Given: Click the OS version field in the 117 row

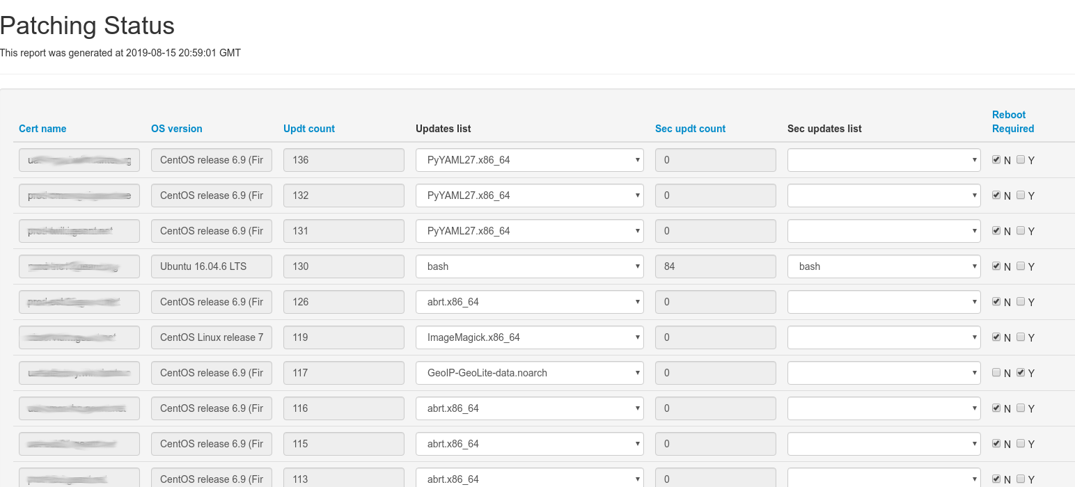Looking at the screenshot, I should pos(212,373).
